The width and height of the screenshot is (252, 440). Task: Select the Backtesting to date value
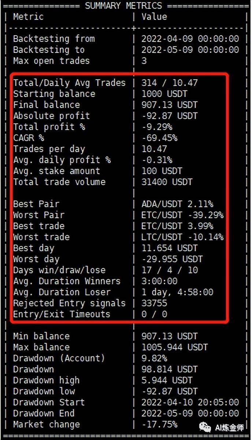190,50
